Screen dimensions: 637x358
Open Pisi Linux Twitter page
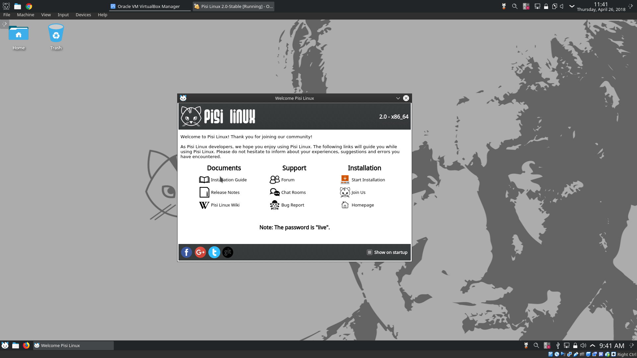pos(214,252)
